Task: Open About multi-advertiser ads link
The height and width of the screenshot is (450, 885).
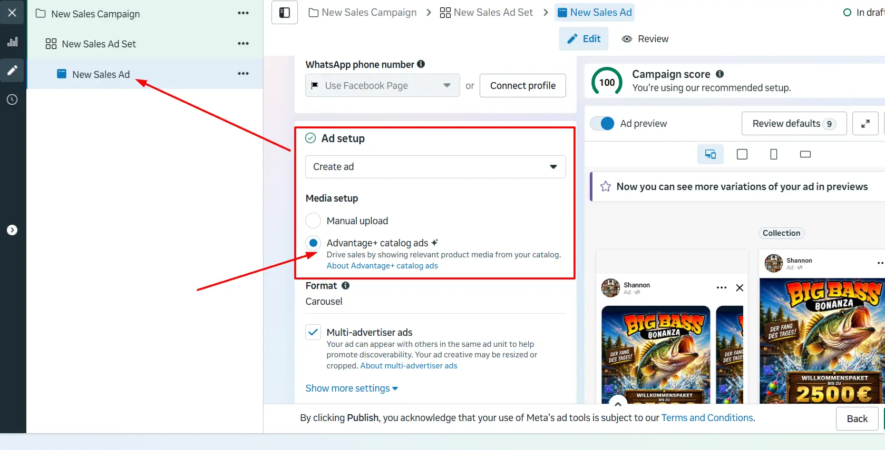Action: pyautogui.click(x=409, y=366)
